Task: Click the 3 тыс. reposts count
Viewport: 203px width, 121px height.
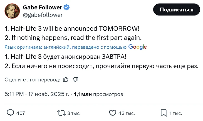Action: pos(74,113)
